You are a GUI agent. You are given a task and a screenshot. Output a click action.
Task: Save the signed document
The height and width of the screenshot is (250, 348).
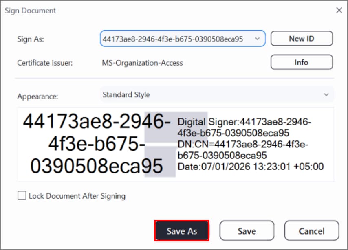(x=247, y=230)
